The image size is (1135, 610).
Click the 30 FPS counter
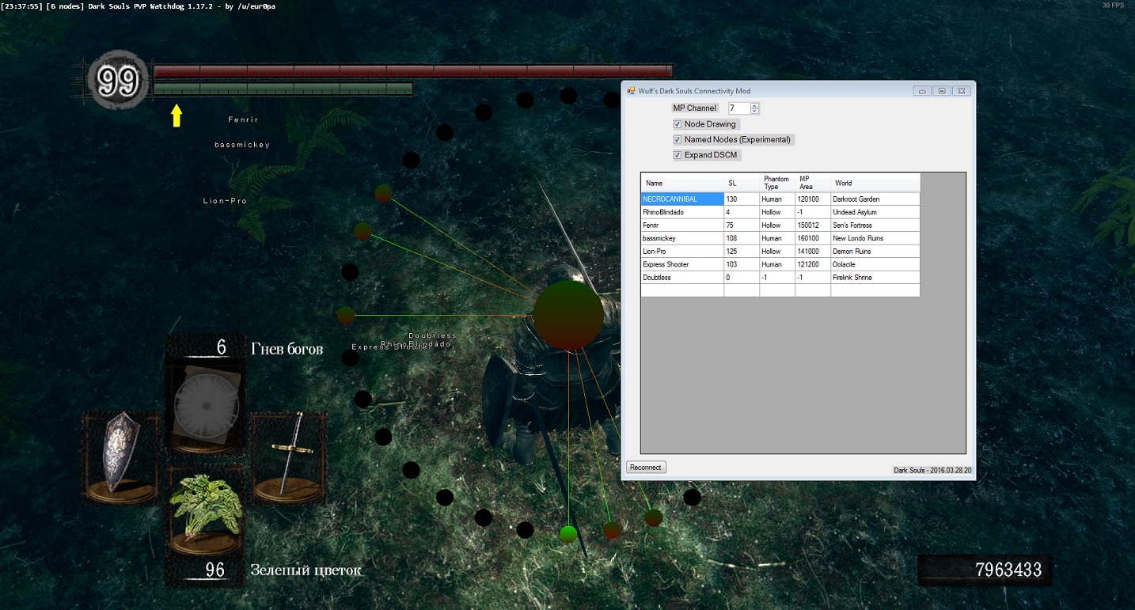[x=1113, y=6]
